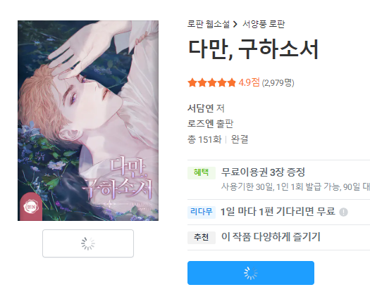
Task: Expand the 무료이용권 3장 증정 benefit row
Action: pos(278,180)
